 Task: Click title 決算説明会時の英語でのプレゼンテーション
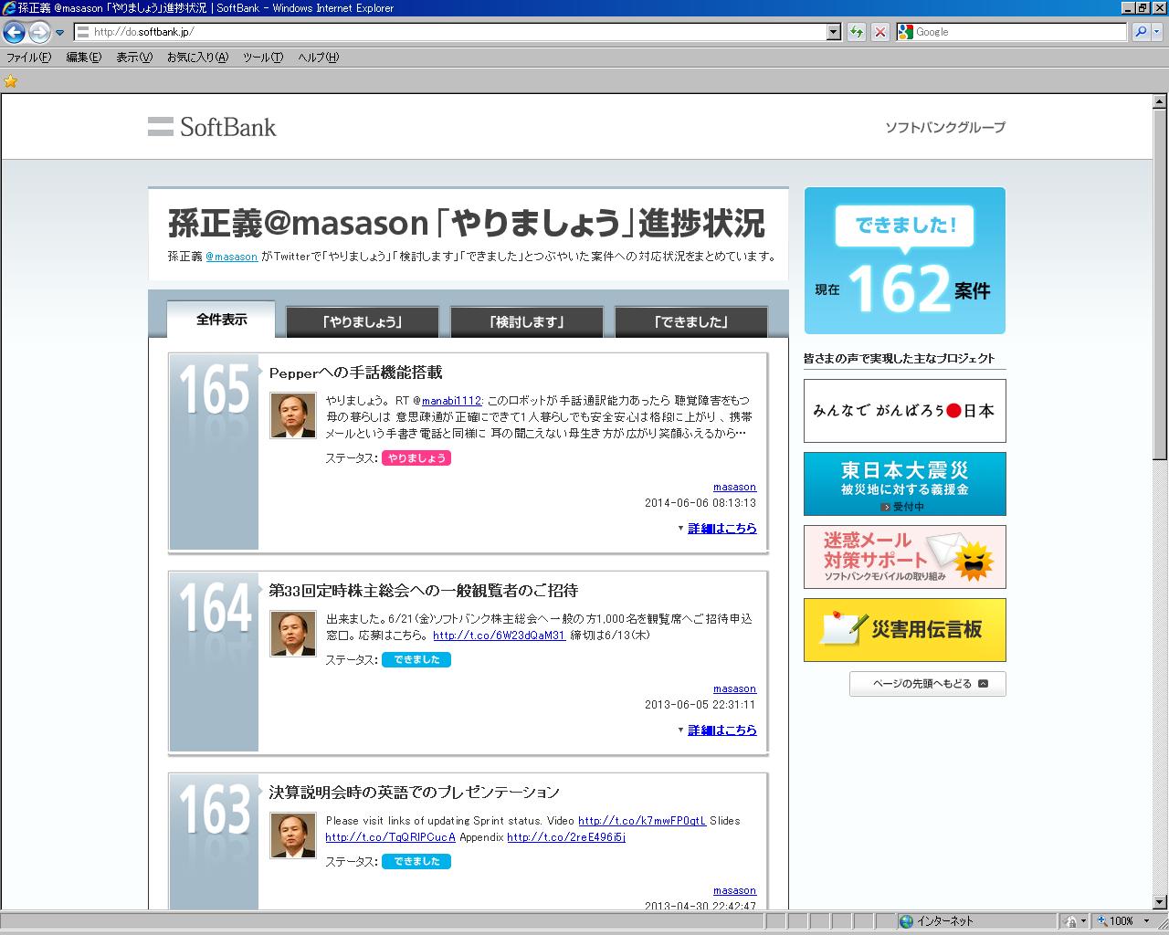414,793
